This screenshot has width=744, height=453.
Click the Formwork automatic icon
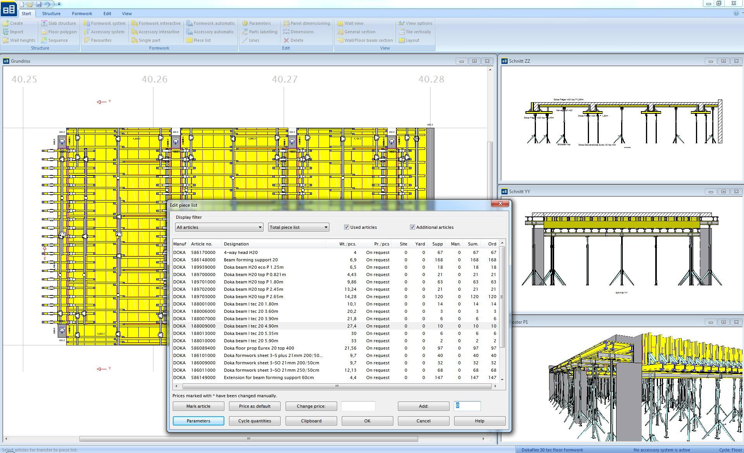pyautogui.click(x=189, y=23)
